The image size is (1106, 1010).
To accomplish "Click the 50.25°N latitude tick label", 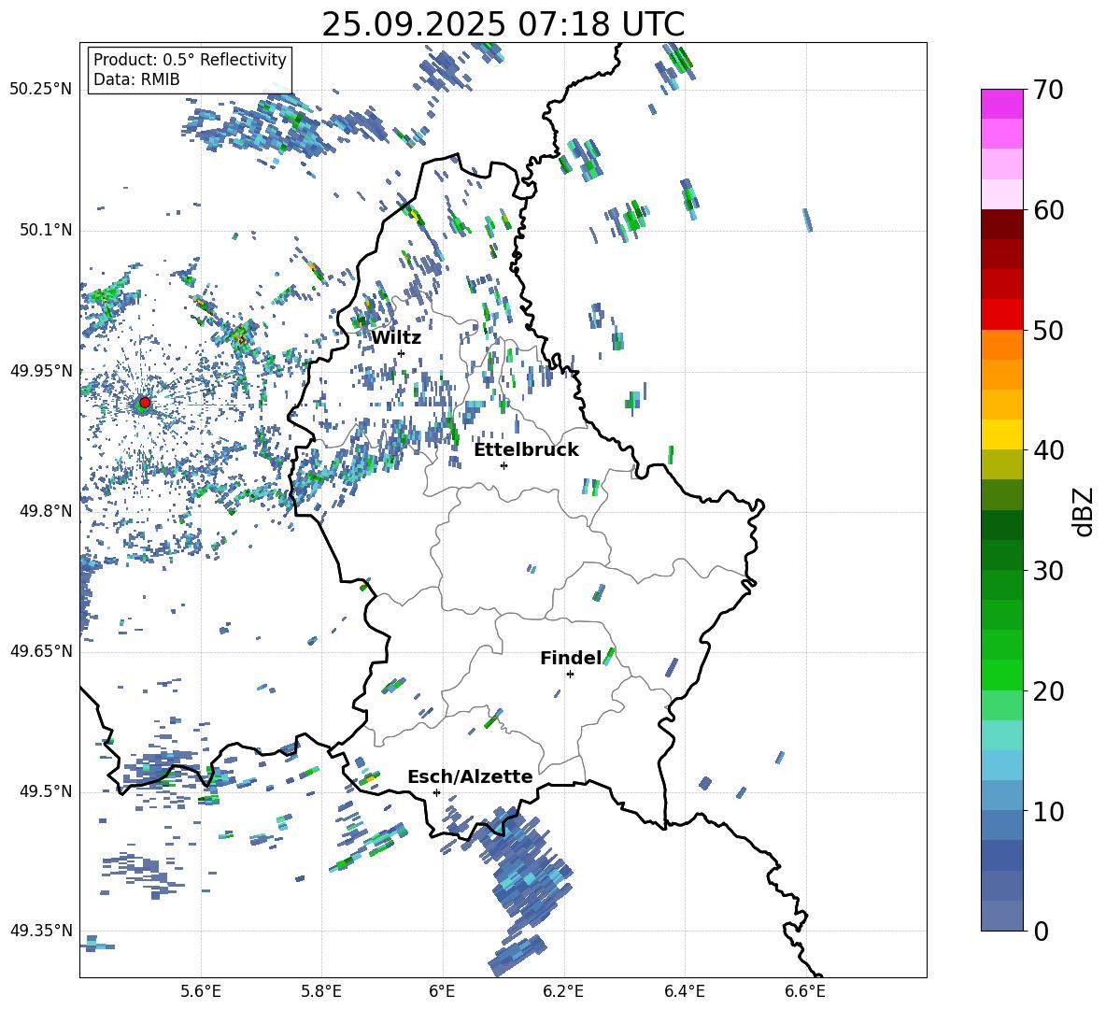I will point(41,90).
